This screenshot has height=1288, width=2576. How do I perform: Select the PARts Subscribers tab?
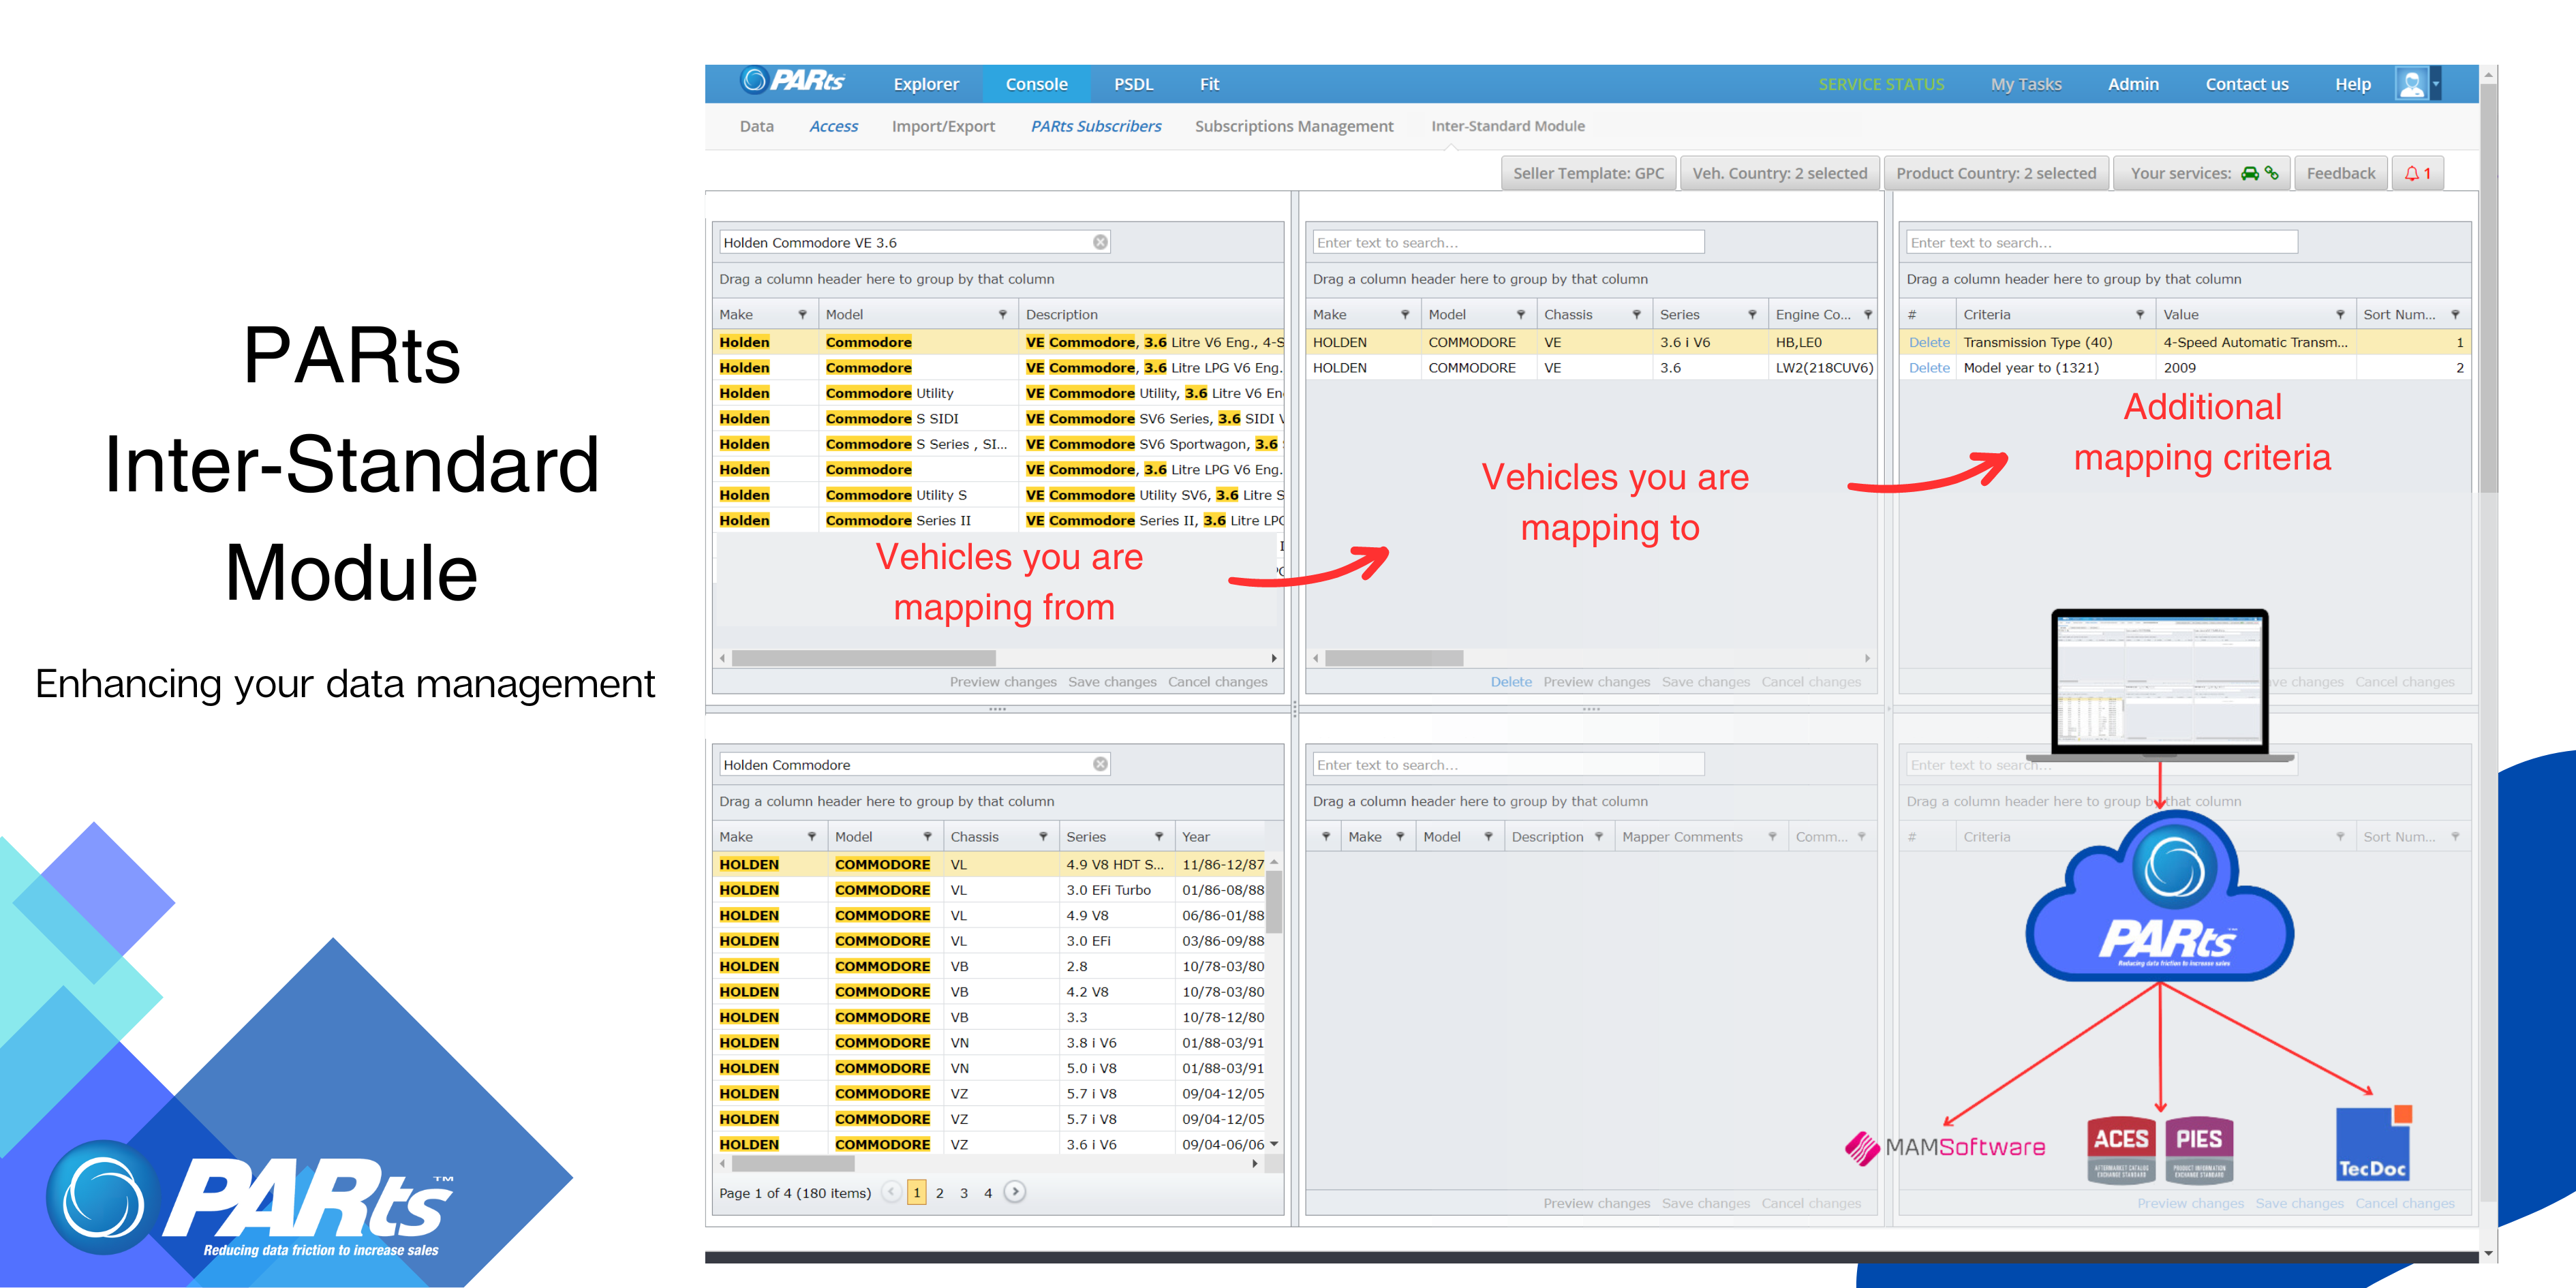(x=1096, y=126)
